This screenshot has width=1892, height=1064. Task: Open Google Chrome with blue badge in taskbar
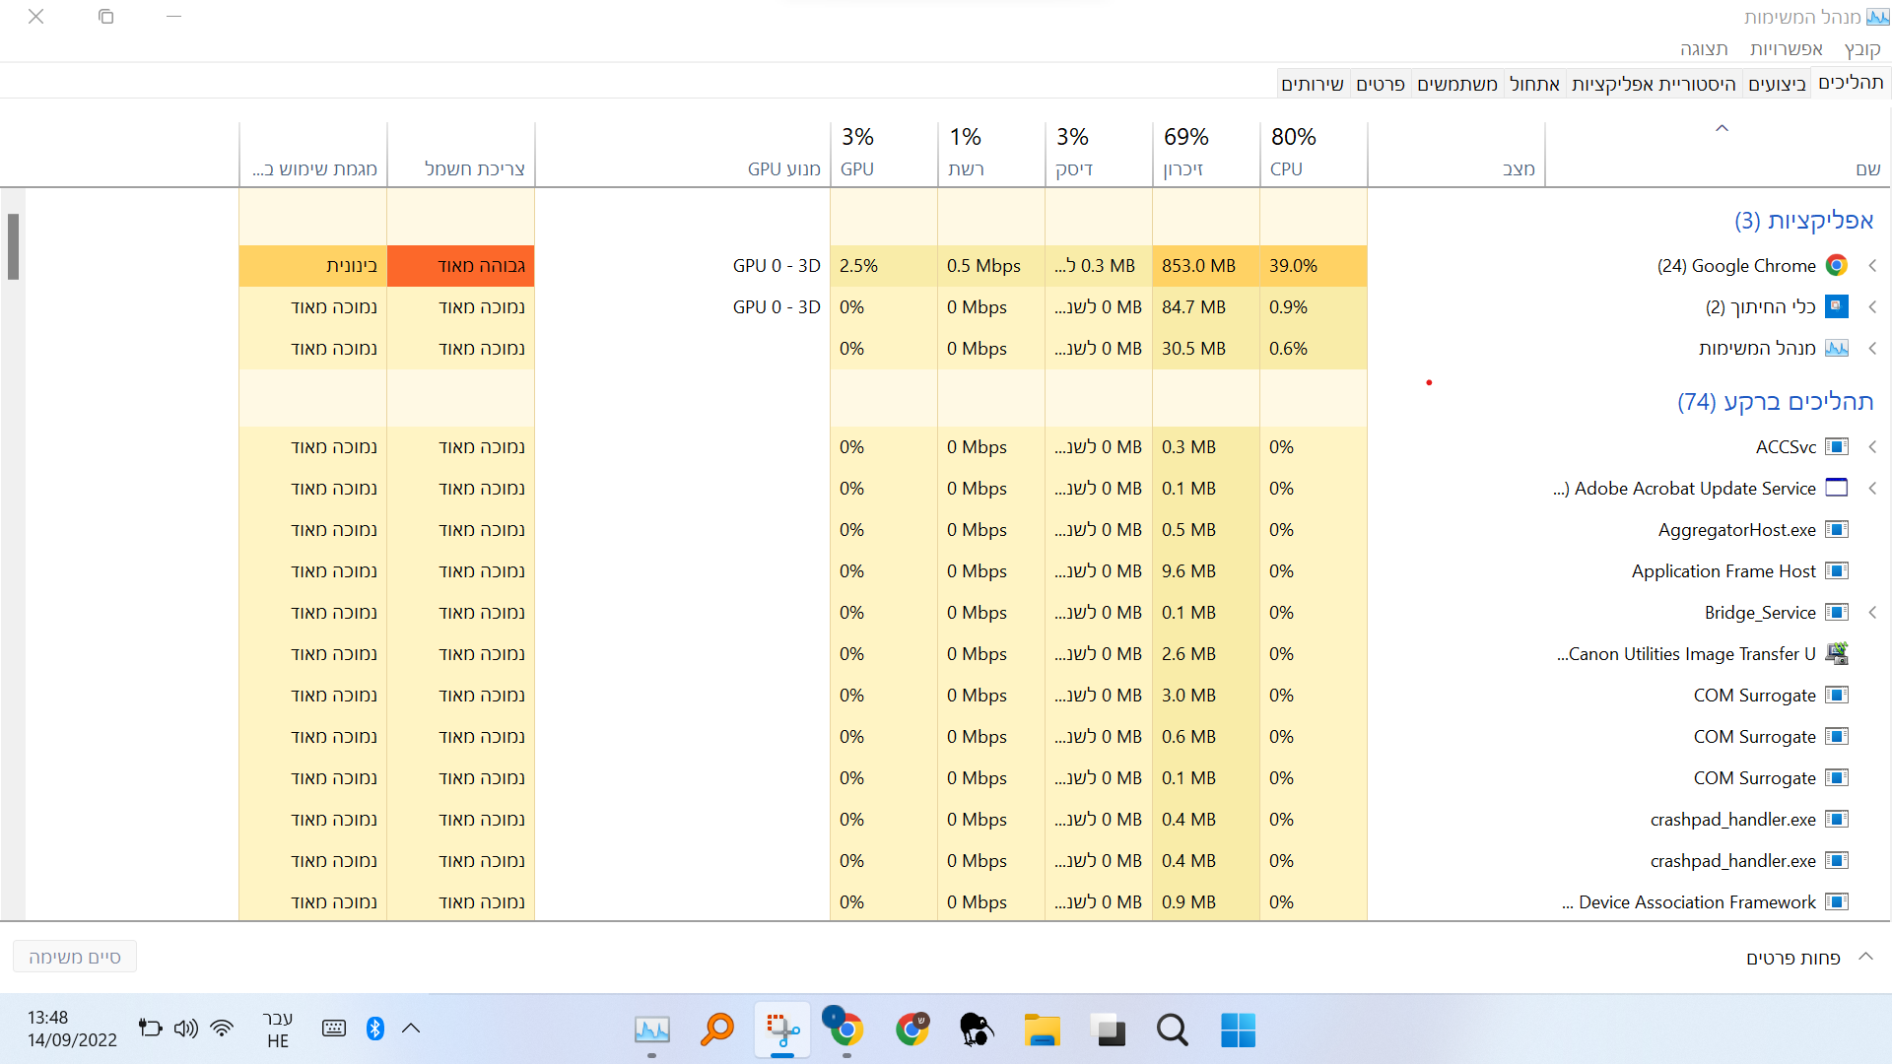coord(845,1029)
